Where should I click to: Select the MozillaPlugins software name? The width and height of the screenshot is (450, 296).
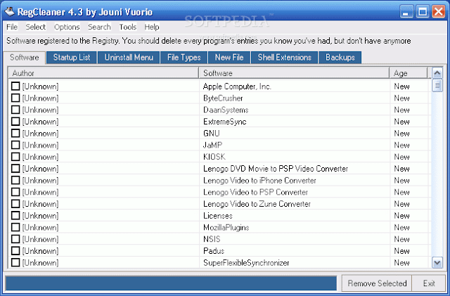point(226,227)
